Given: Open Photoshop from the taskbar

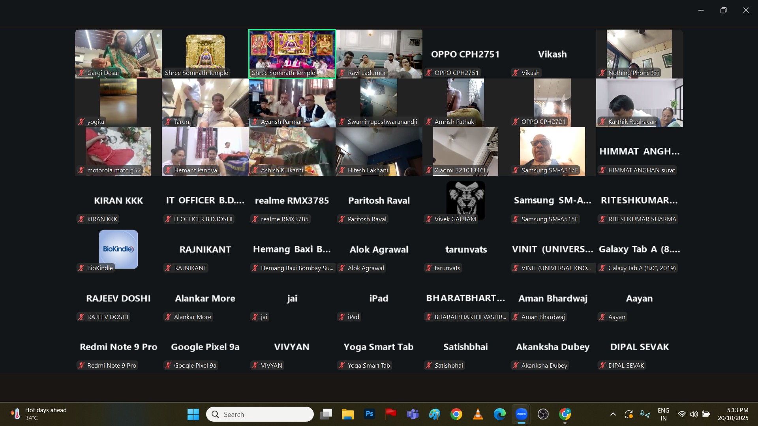Looking at the screenshot, I should pos(370,414).
